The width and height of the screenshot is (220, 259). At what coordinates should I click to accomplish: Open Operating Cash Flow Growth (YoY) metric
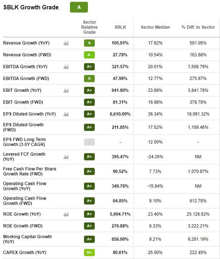[25, 186]
